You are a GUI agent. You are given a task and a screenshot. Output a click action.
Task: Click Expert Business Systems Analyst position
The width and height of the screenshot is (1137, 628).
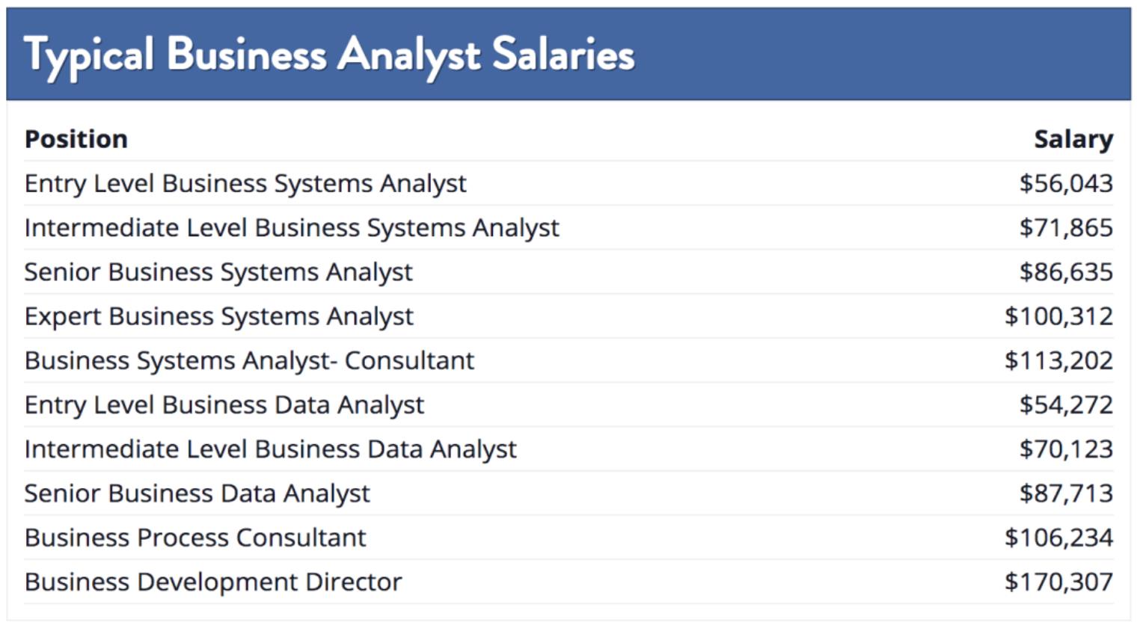tap(218, 316)
